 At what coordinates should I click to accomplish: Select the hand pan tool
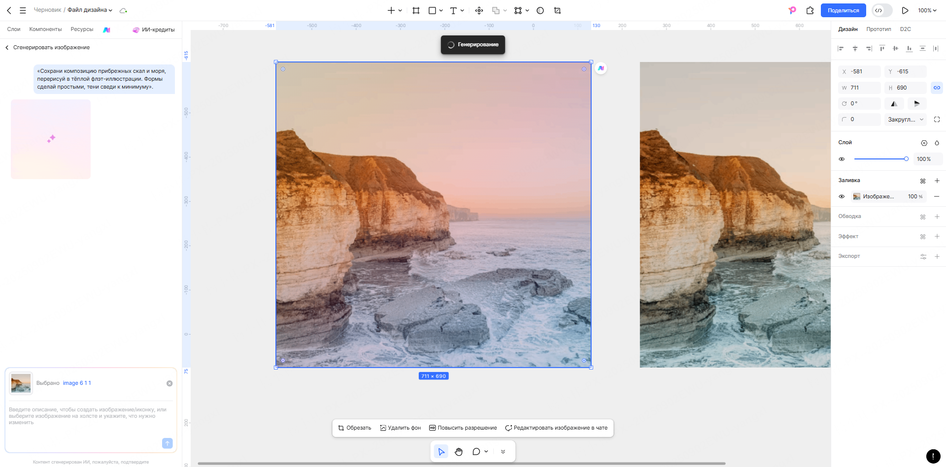[459, 451]
